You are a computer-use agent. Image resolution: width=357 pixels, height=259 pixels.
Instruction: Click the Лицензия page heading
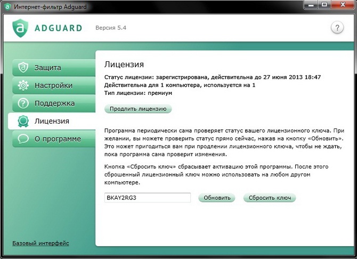click(124, 64)
